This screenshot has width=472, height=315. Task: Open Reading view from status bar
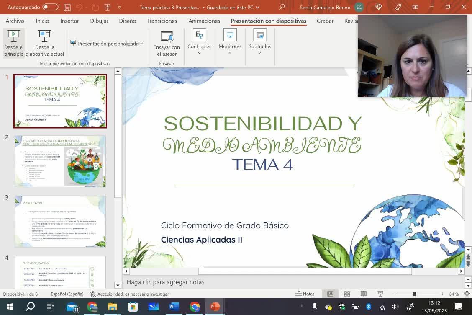pyautogui.click(x=364, y=294)
